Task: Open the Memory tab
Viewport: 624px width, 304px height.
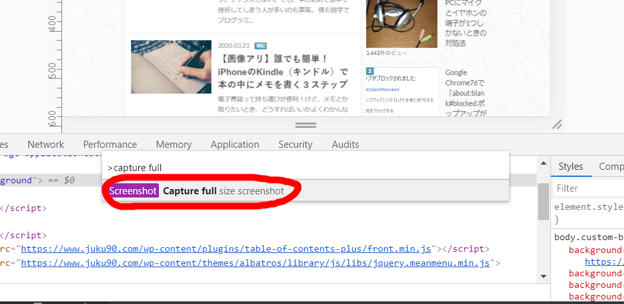Action: [174, 144]
